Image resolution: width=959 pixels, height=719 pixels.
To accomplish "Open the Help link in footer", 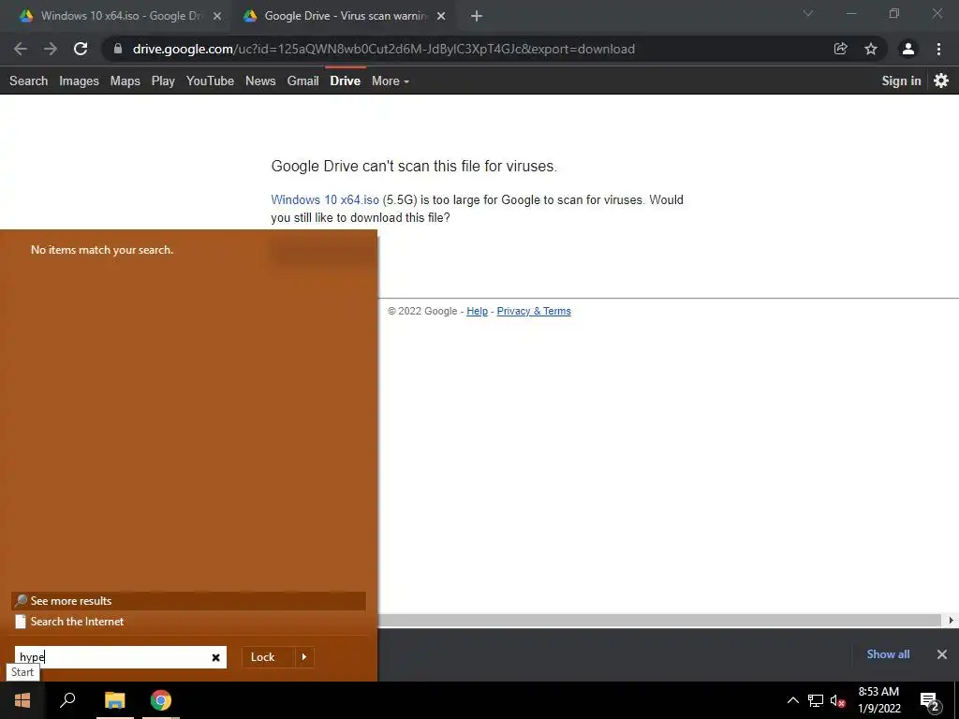I will tap(477, 311).
